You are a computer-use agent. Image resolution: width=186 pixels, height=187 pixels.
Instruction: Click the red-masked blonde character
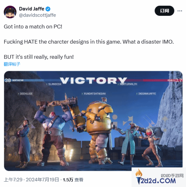pos(151,147)
